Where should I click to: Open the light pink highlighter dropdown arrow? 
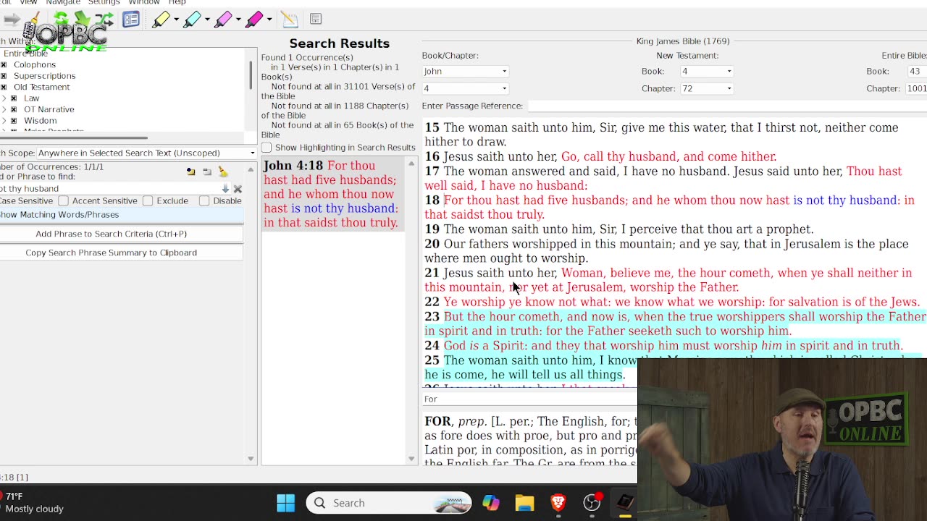tap(237, 20)
